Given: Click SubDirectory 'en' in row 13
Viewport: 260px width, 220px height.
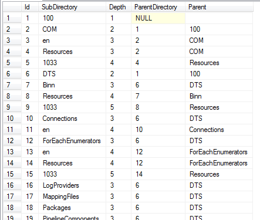Looking at the screenshot, I should (72, 152).
